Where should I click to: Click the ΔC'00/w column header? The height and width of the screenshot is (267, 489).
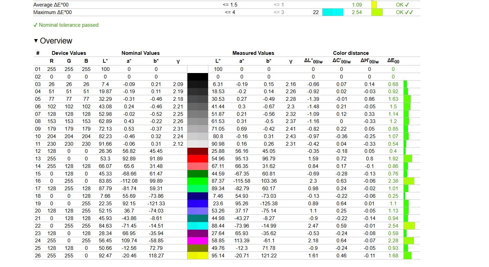coord(341,61)
